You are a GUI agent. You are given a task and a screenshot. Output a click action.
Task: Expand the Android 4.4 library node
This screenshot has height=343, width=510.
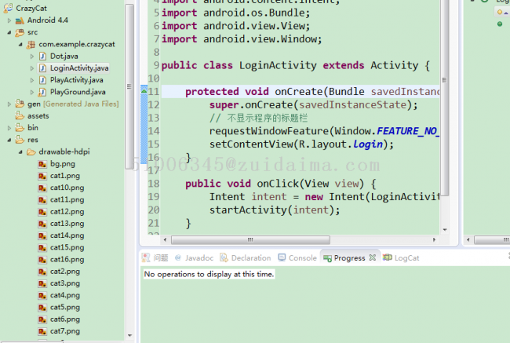tap(9, 20)
